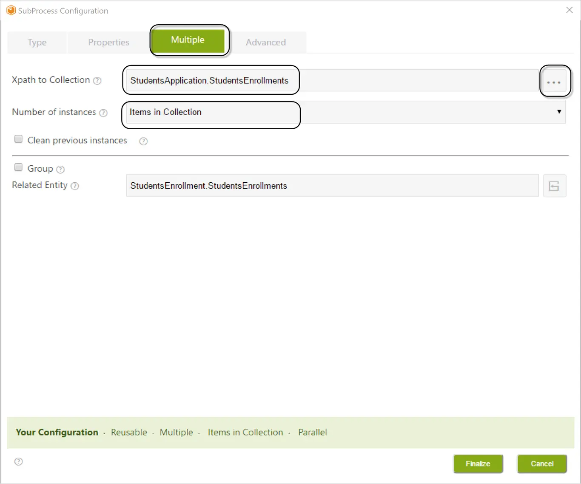The width and height of the screenshot is (581, 484).
Task: Open the dialog help icon at the bottom
Action: click(19, 462)
